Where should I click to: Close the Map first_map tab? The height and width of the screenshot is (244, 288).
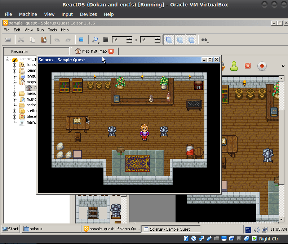[x=111, y=51]
